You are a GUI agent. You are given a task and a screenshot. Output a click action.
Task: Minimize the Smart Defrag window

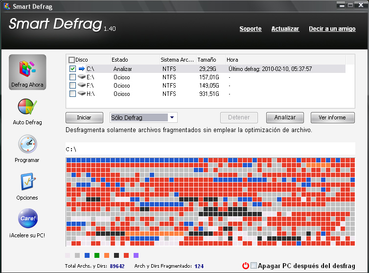point(342,5)
